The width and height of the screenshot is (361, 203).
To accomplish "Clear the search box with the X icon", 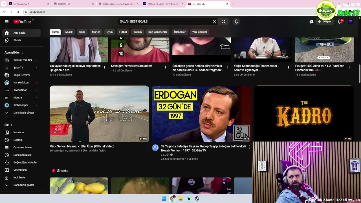I will 214,22.
